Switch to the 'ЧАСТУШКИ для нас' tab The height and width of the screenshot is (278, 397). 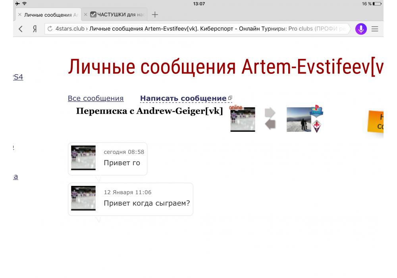click(118, 15)
